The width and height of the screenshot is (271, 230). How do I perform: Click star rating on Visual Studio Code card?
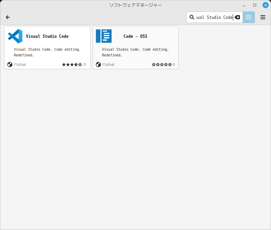pos(72,65)
